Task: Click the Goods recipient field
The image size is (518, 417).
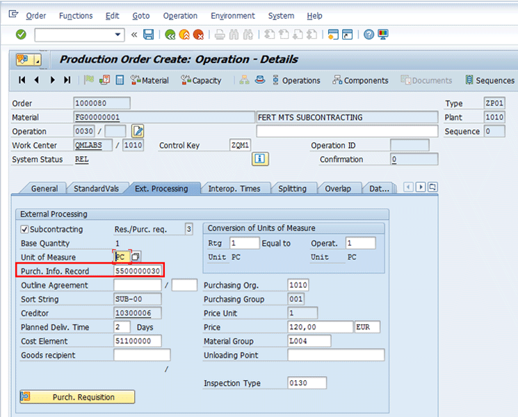Action: [x=142, y=355]
